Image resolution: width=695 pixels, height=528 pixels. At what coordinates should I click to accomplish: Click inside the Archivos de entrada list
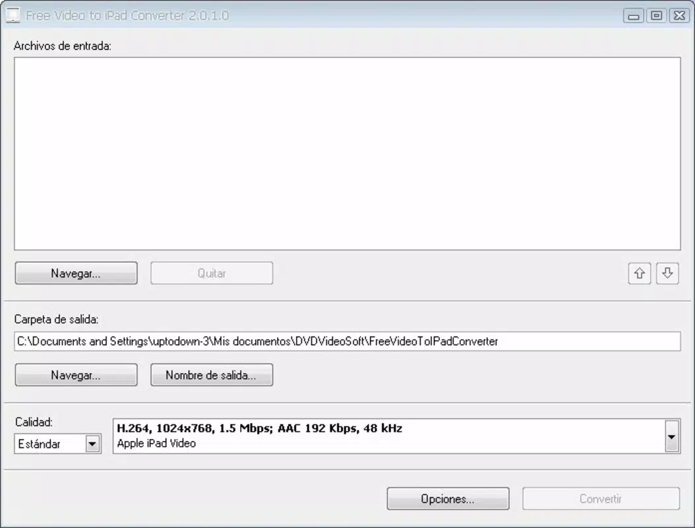pyautogui.click(x=347, y=154)
